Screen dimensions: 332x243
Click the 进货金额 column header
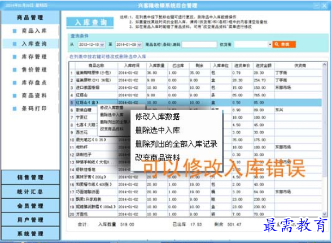(264, 66)
